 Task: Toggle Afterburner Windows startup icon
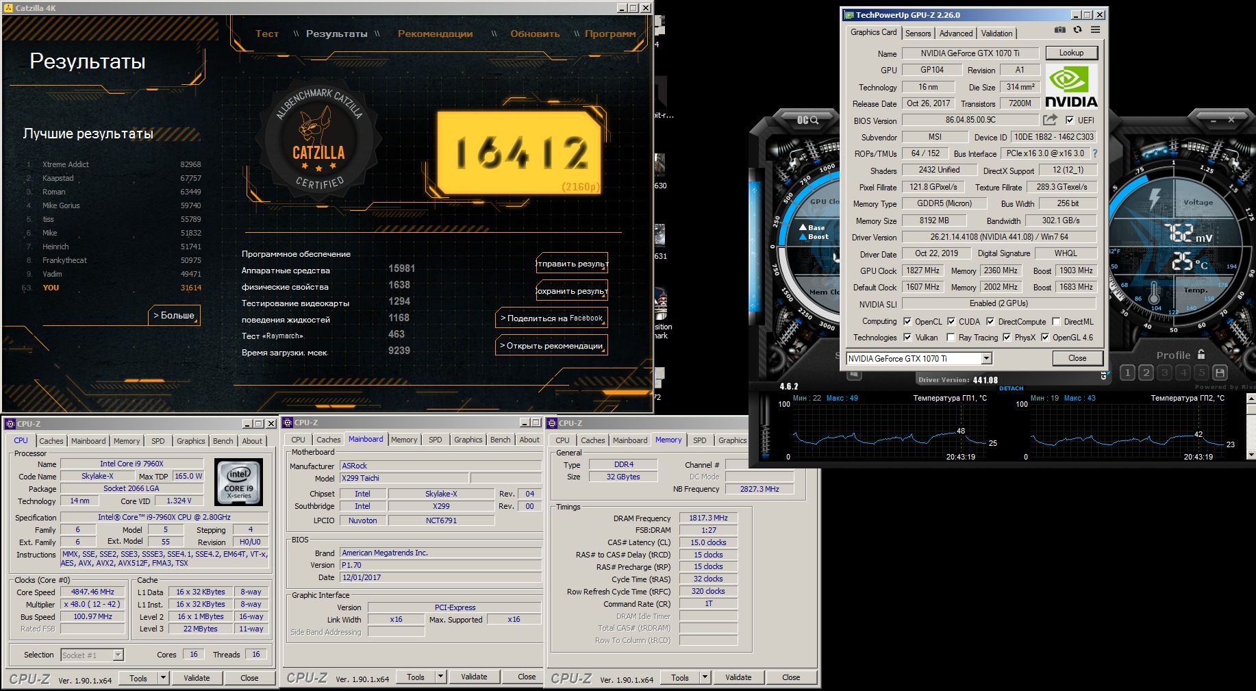[x=853, y=375]
